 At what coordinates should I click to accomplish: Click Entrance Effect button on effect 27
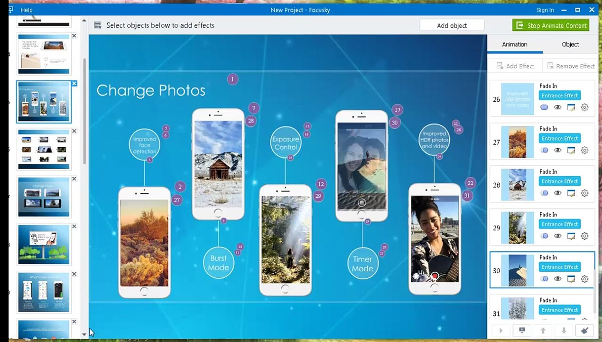(x=560, y=138)
